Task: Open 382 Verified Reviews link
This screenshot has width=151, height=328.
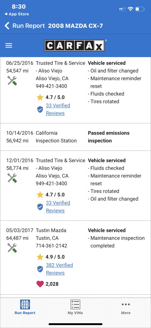Action: point(59,269)
